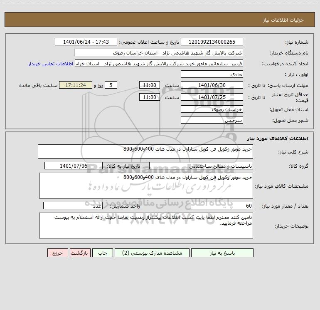Click the goods group field 'تاسیسات و مصالح ساختمانی'
Screen dimensions: 320x310
pyautogui.click(x=201, y=166)
